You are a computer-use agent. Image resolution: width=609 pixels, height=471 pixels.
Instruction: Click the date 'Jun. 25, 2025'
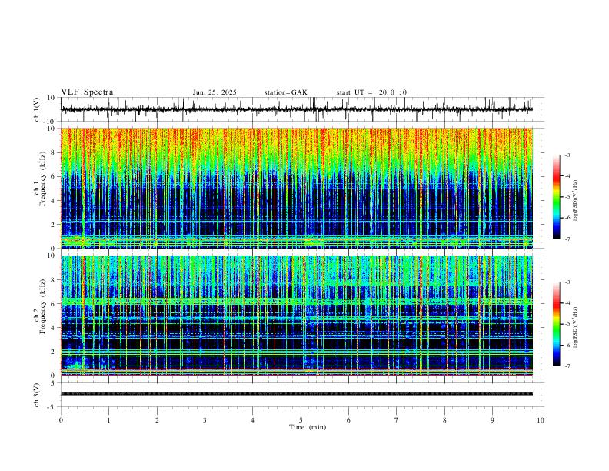click(x=215, y=92)
